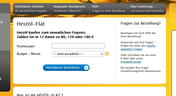Click the Heizöl-Flat heading

(x=31, y=24)
